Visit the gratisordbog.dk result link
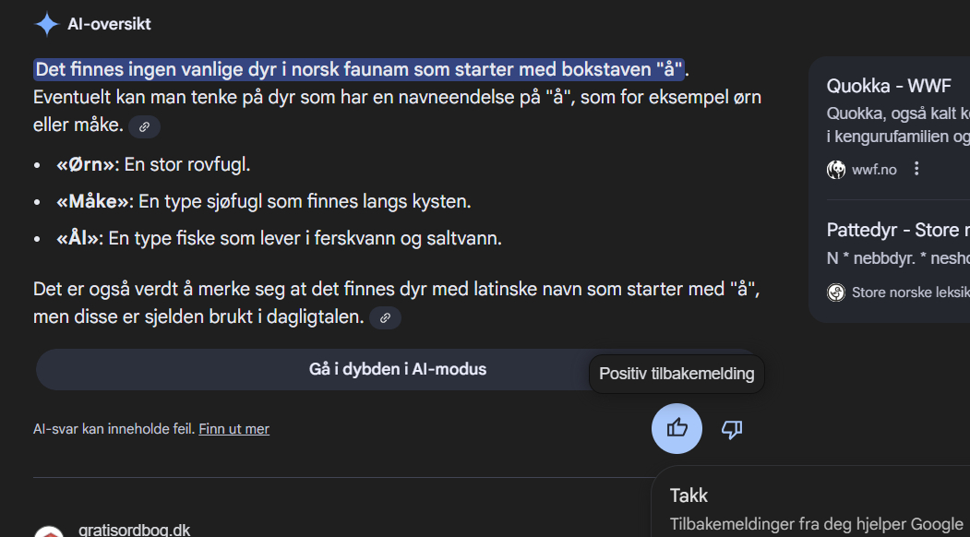970x537 pixels. click(x=135, y=530)
